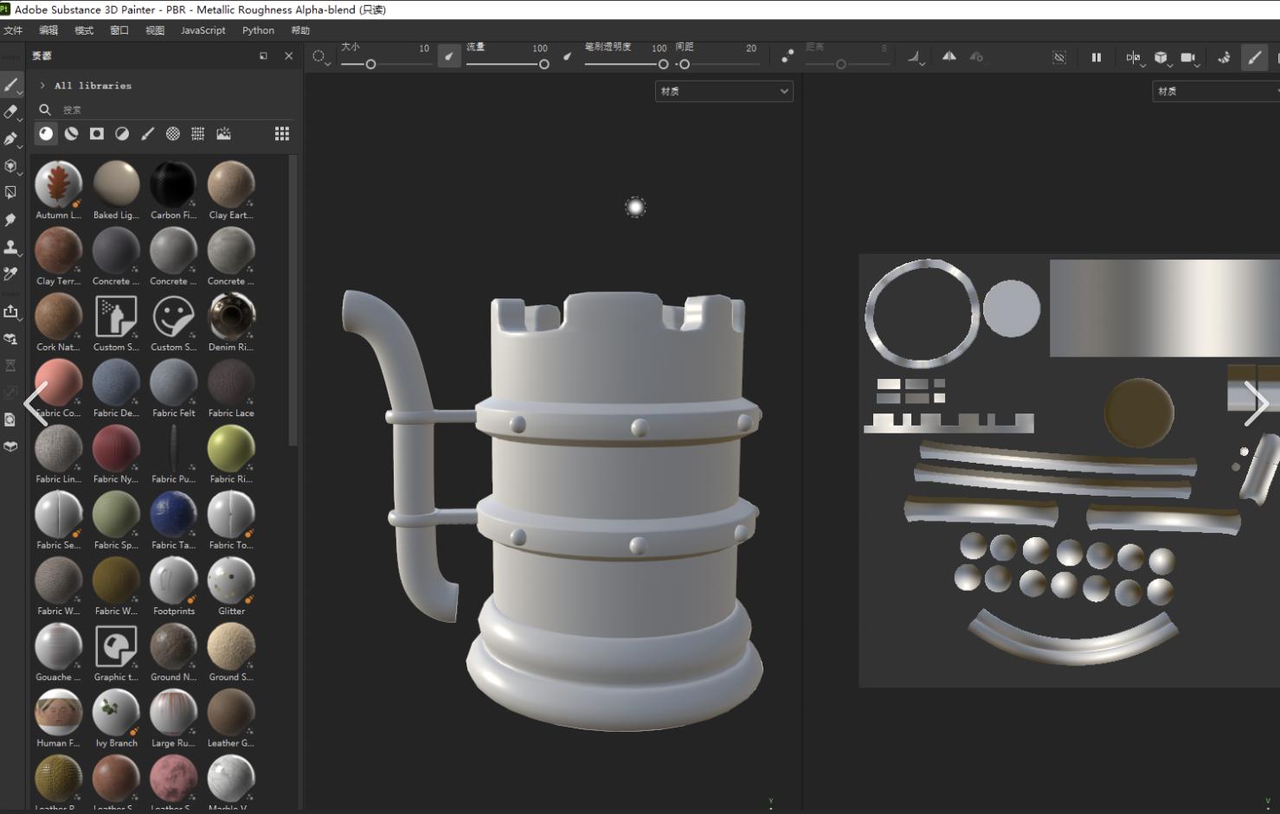The height and width of the screenshot is (814, 1280).
Task: Filter assets by brushes icon
Action: (x=147, y=134)
